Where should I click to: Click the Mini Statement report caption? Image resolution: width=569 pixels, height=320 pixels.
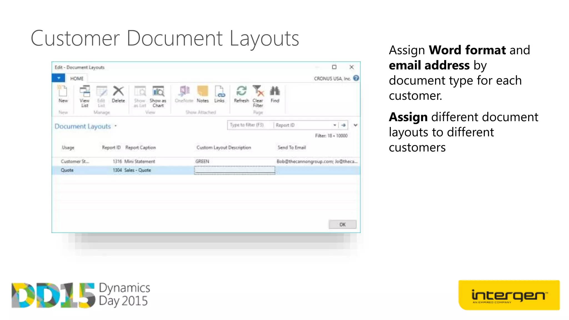pos(140,161)
